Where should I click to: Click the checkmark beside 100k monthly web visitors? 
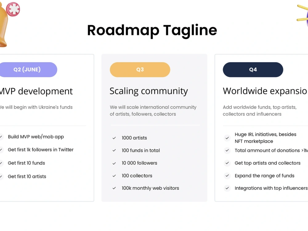pyautogui.click(x=114, y=188)
